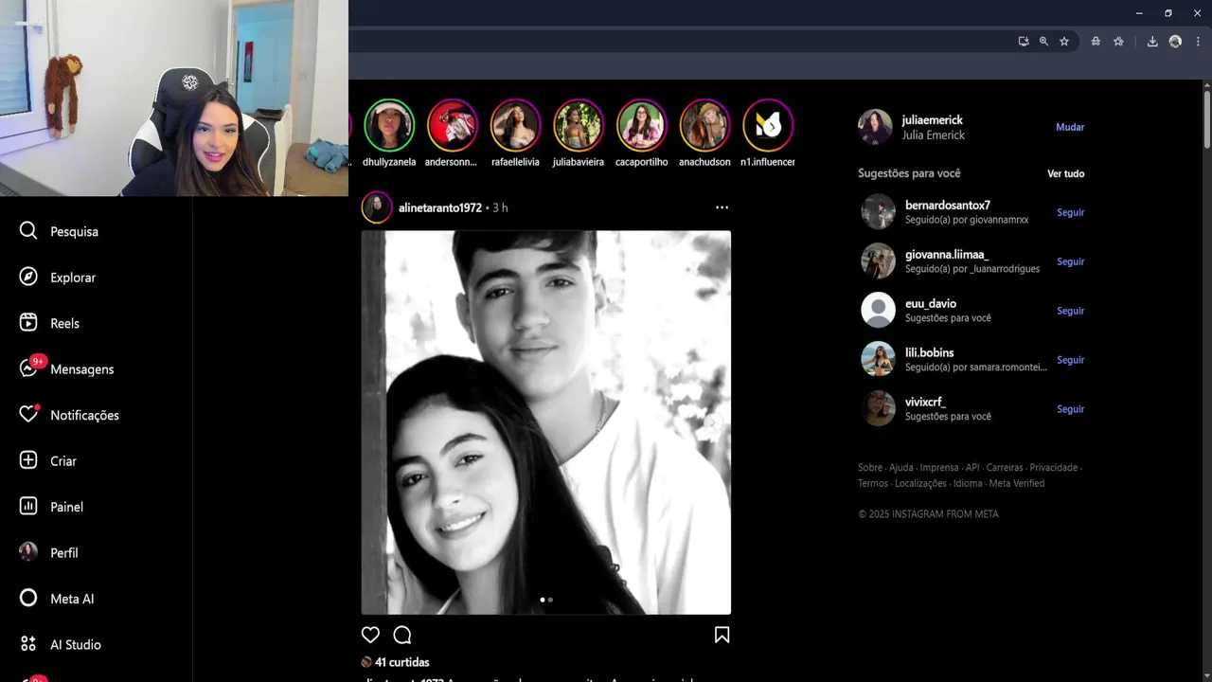Open AI Studio icon
This screenshot has height=682, width=1212.
tap(28, 644)
